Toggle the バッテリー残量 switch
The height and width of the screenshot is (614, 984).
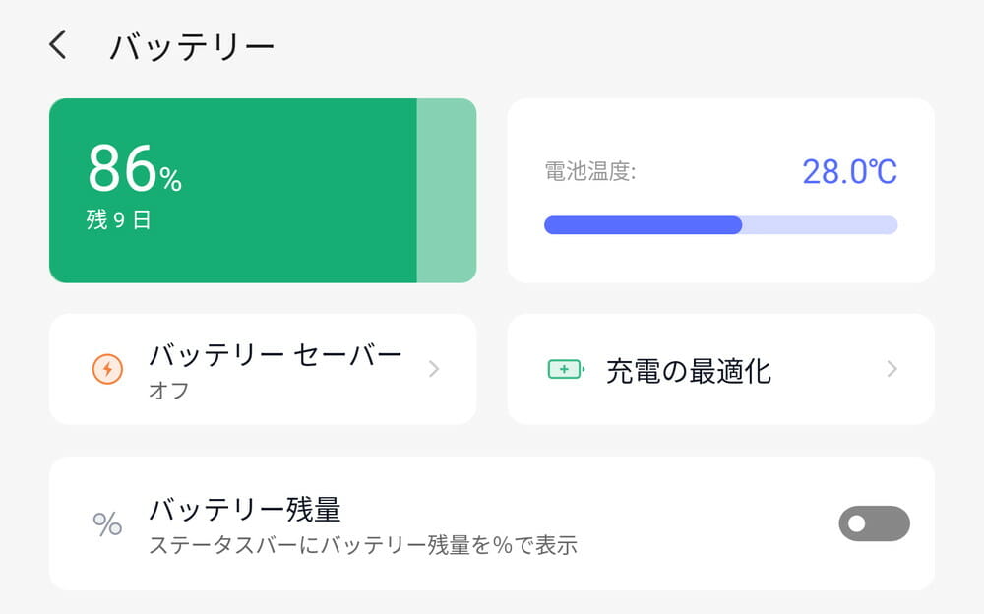(873, 523)
